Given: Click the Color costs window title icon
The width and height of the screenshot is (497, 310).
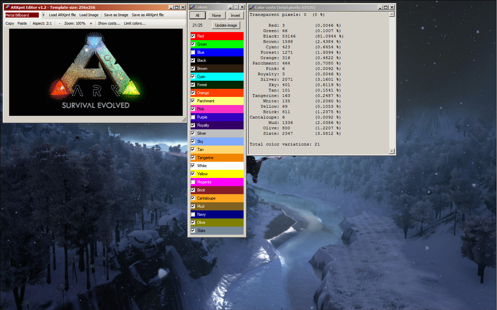Looking at the screenshot, I should point(251,7).
